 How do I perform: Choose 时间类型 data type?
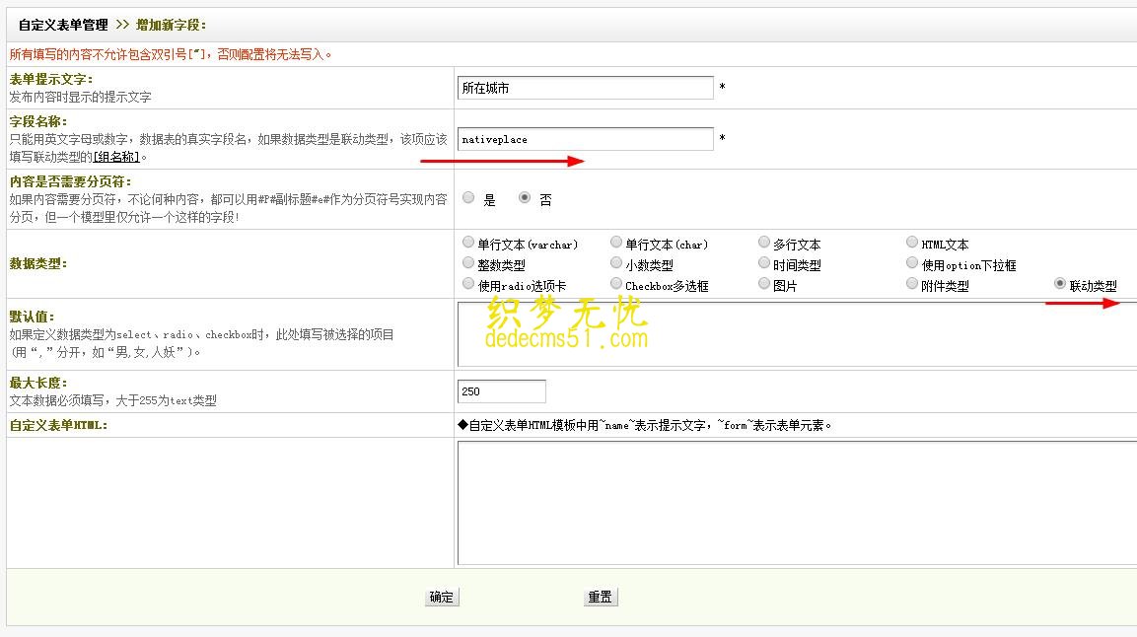click(x=765, y=262)
